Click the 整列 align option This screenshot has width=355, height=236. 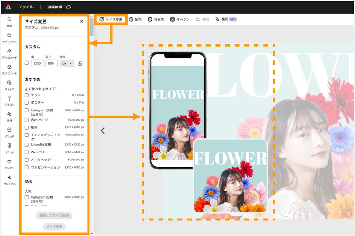click(x=202, y=19)
